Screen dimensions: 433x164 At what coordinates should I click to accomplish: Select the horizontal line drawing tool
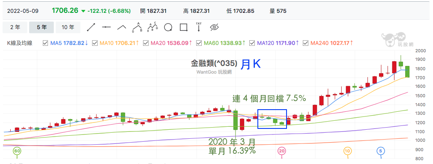tap(106, 27)
